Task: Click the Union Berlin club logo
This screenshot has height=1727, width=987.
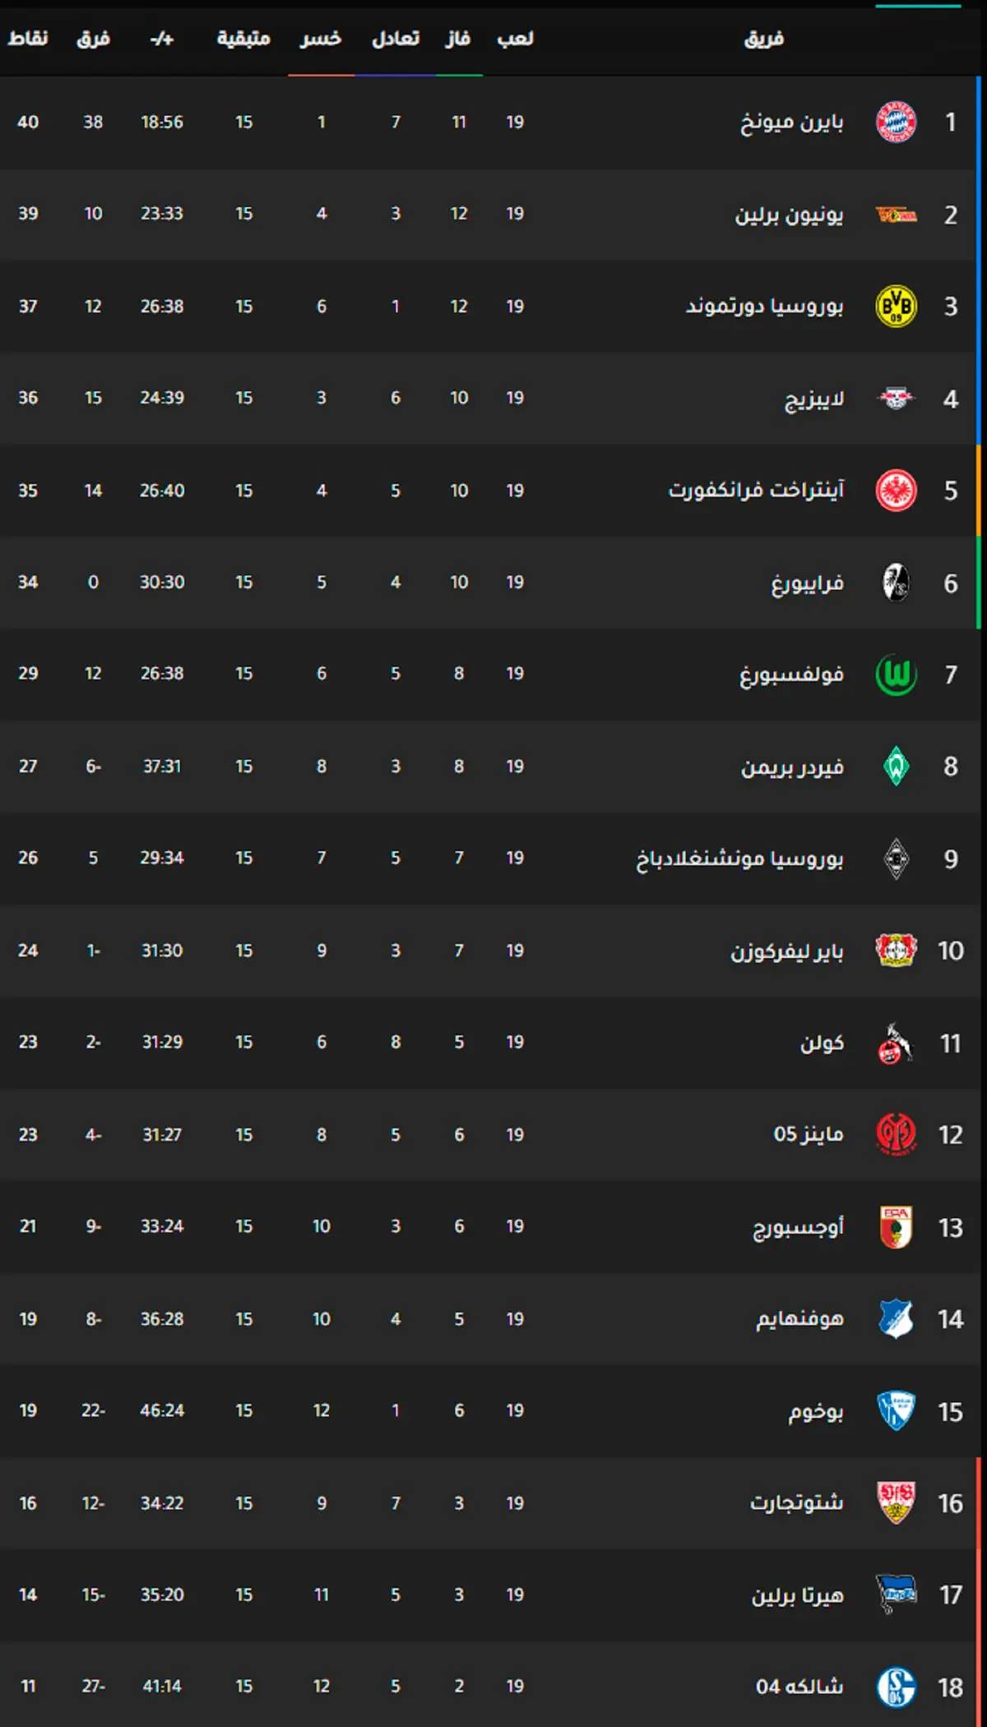Action: coord(896,215)
